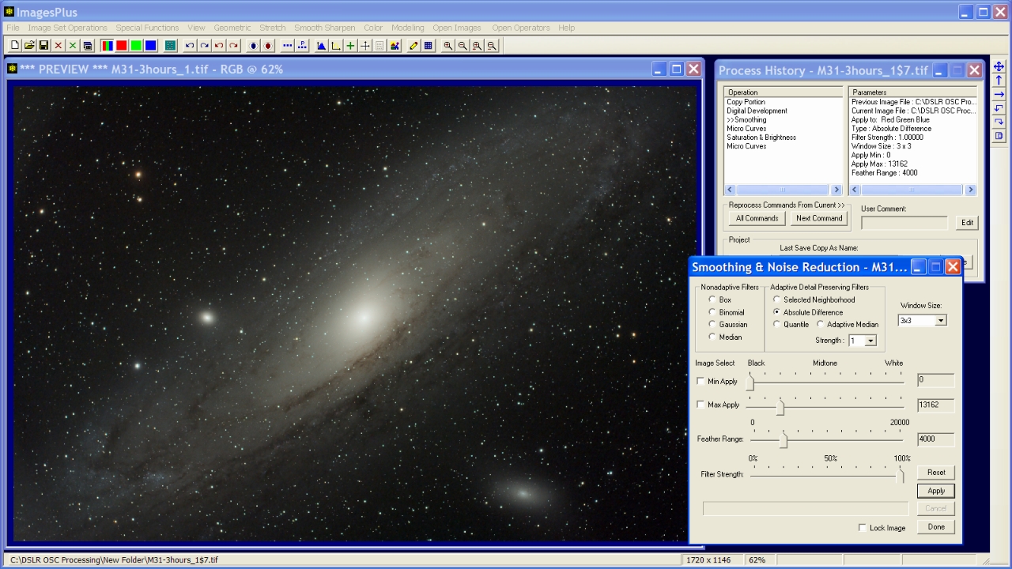Click the Reset button
Image resolution: width=1012 pixels, height=569 pixels.
[x=936, y=473]
